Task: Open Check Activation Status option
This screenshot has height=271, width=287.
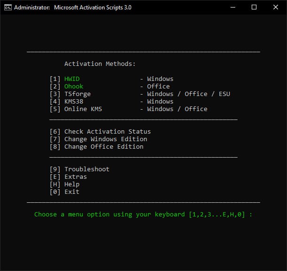Action: pos(107,132)
